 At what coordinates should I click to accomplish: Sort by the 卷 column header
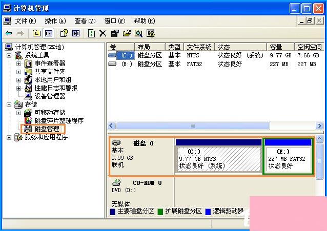click(121, 47)
